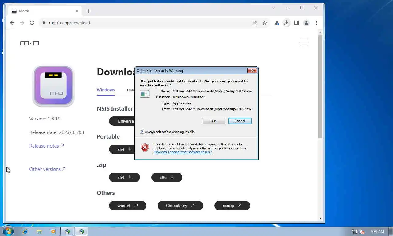Click the large Motrix app icon
Image resolution: width=393 pixels, height=236 pixels.
[53, 86]
